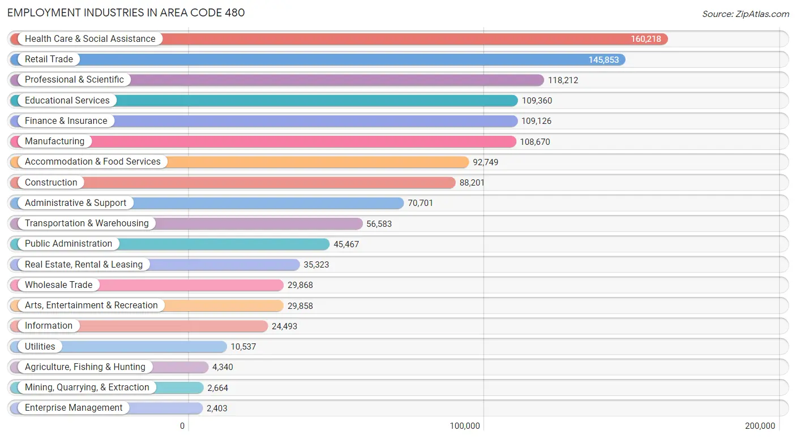The height and width of the screenshot is (439, 796).
Task: Click the 2,664 value
Action: tap(217, 388)
